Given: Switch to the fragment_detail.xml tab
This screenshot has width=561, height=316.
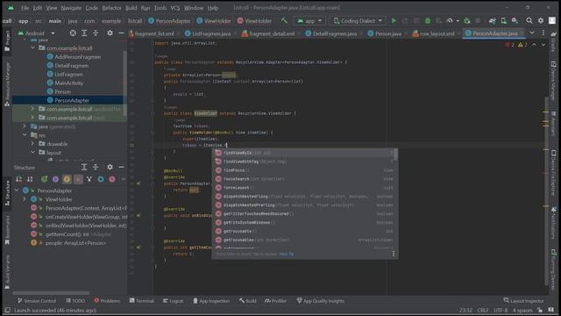Looking at the screenshot, I should point(271,33).
